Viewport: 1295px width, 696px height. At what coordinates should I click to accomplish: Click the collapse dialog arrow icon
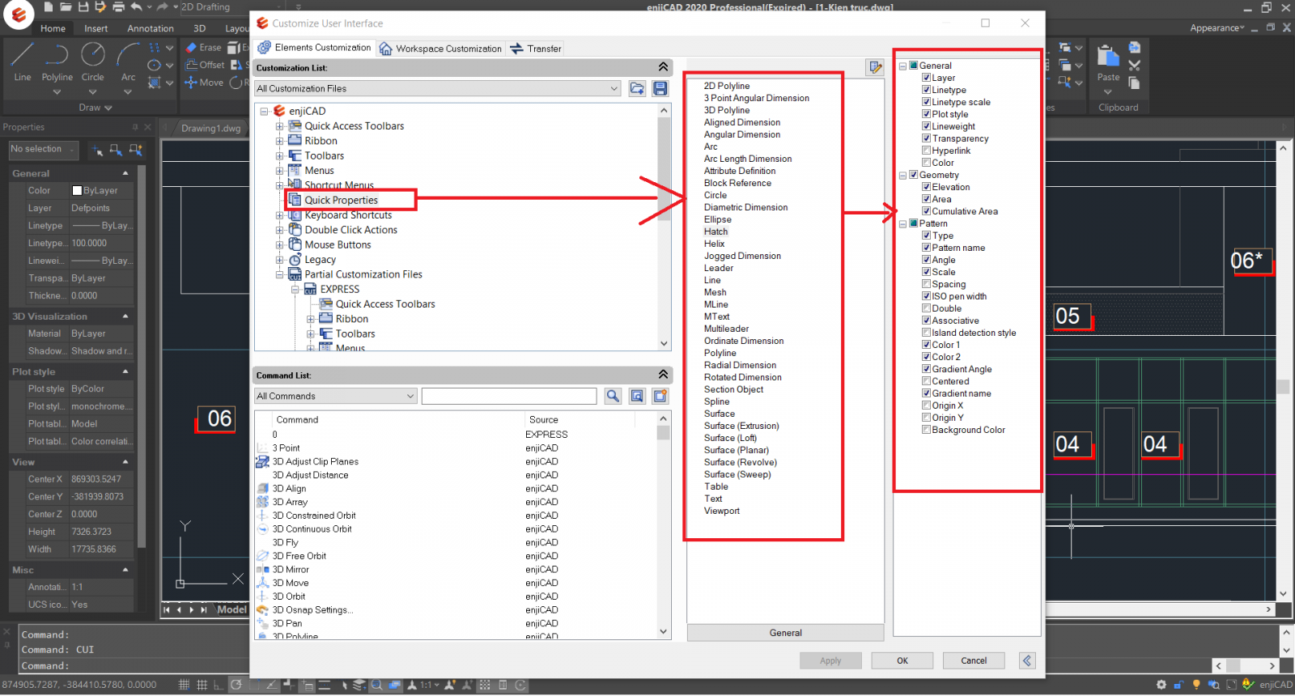1027,660
